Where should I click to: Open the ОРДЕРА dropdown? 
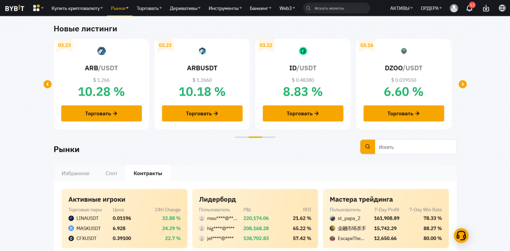coord(431,8)
